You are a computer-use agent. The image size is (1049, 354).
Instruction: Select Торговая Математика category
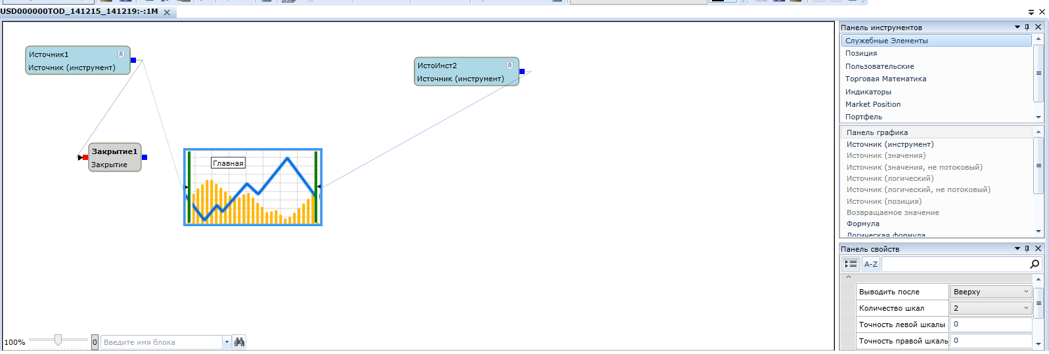[x=937, y=79]
